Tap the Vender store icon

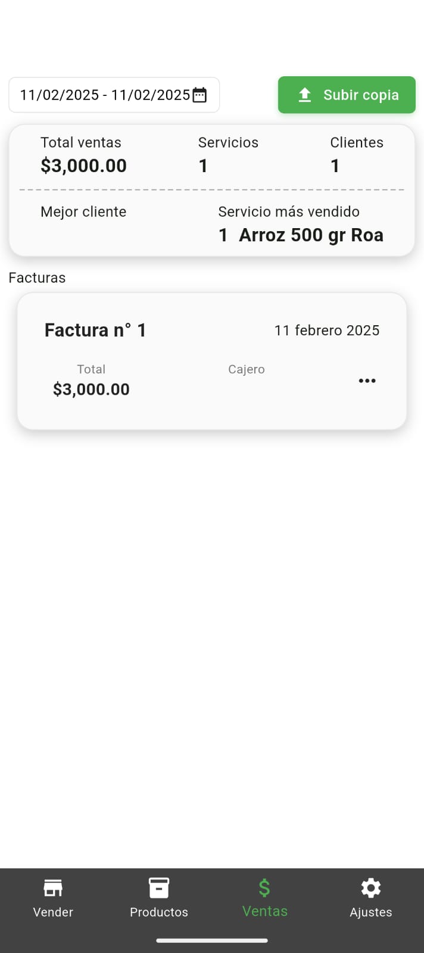tap(53, 888)
